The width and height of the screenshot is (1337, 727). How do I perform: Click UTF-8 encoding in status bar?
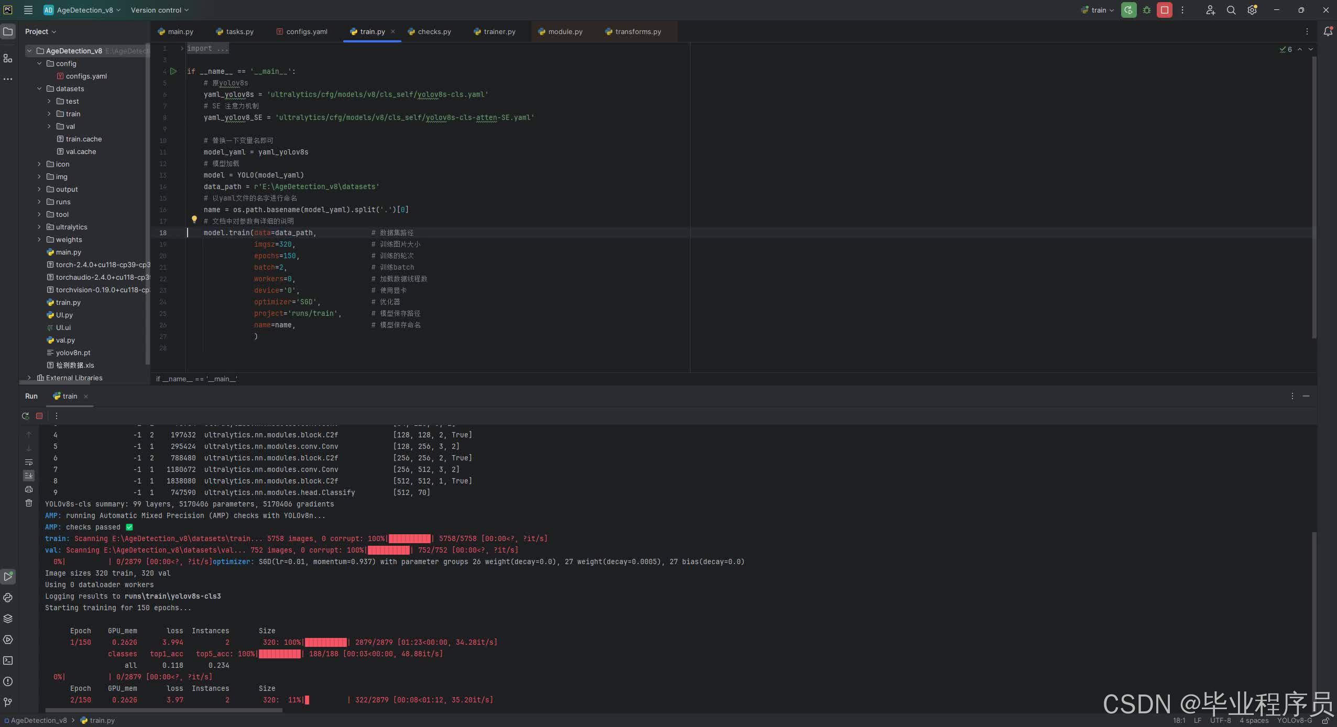tap(1221, 720)
